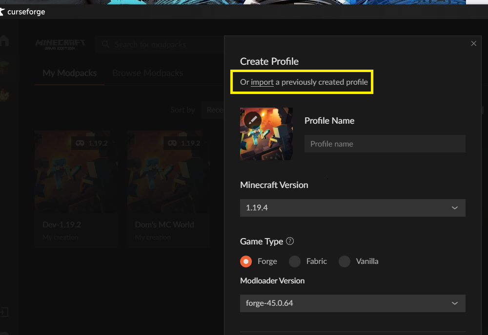Open the Dom's MC World modpack thumbnail
488x335 pixels.
[168, 172]
